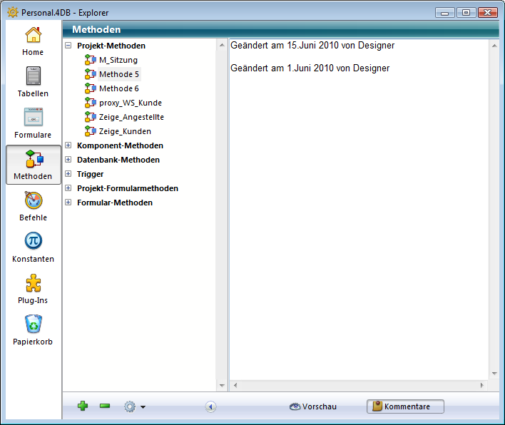Expand the Datenbank-Methoden node
This screenshot has width=505, height=425.
coord(68,160)
